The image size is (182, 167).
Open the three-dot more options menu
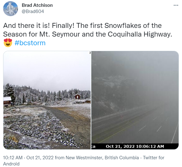pos(176,5)
